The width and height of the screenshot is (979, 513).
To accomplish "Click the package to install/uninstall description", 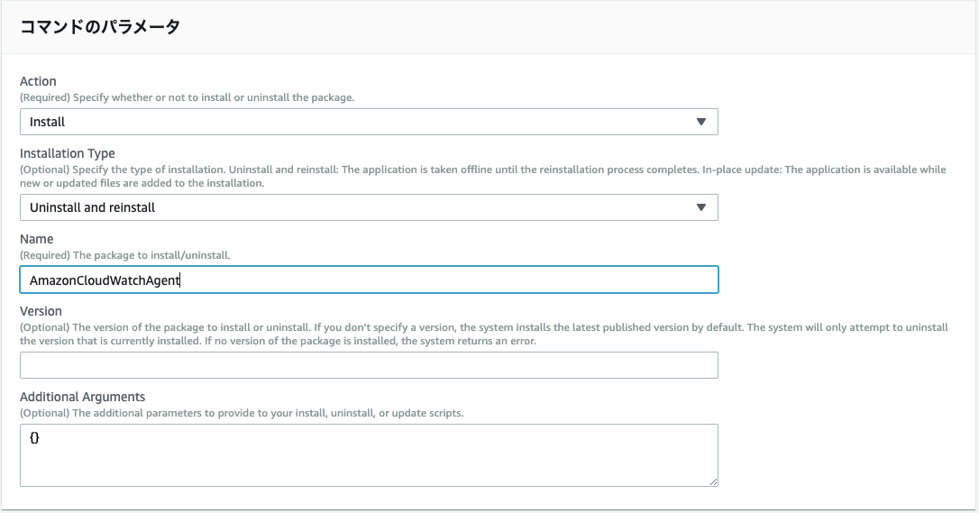I will pos(125,255).
